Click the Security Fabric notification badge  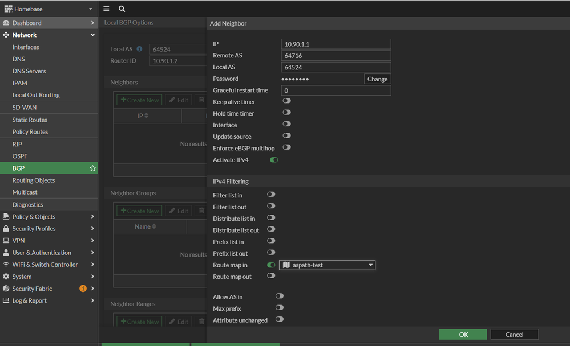83,289
